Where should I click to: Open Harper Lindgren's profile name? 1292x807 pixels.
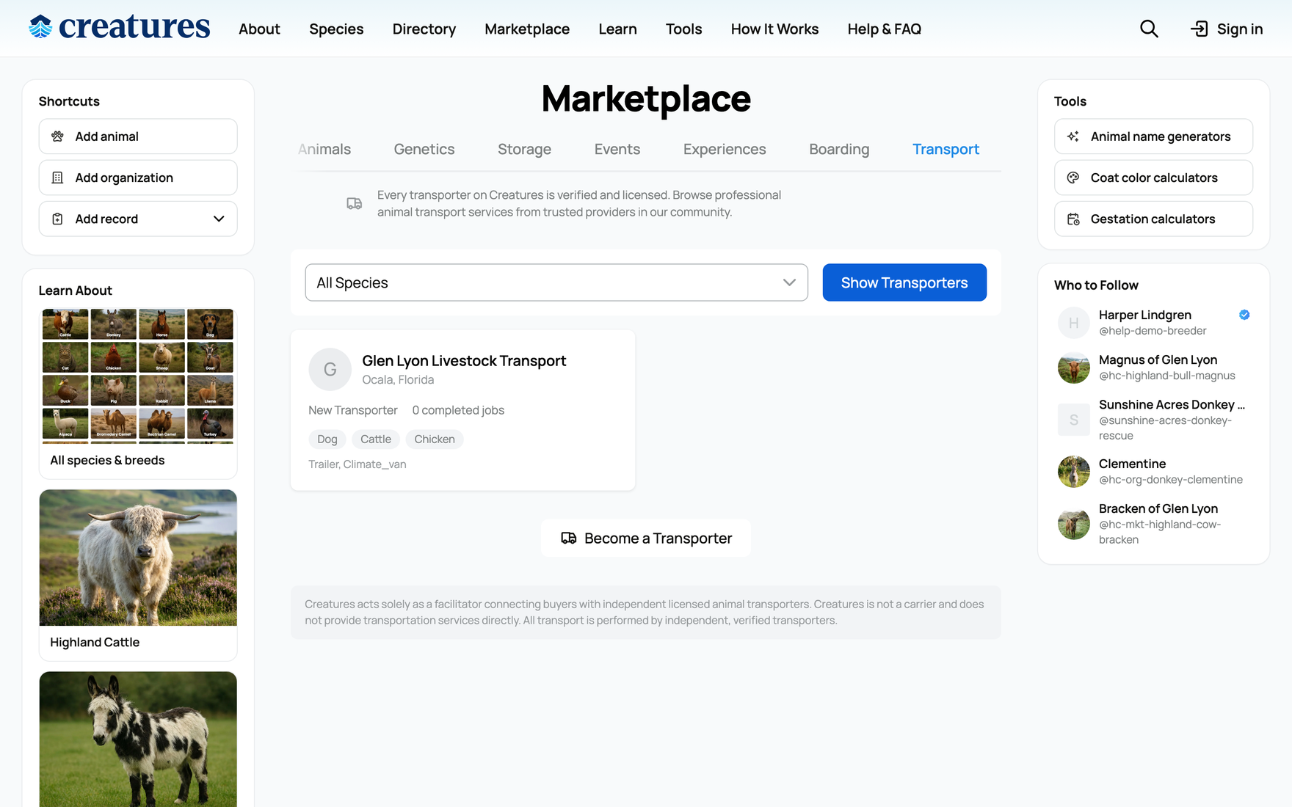point(1144,315)
